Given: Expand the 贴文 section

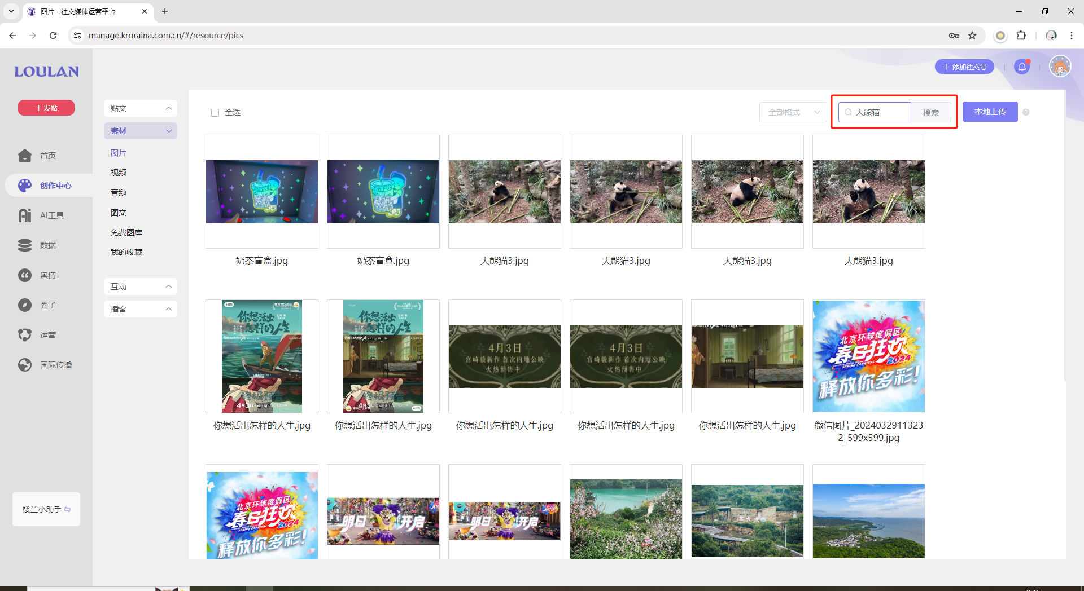Looking at the screenshot, I should [141, 108].
